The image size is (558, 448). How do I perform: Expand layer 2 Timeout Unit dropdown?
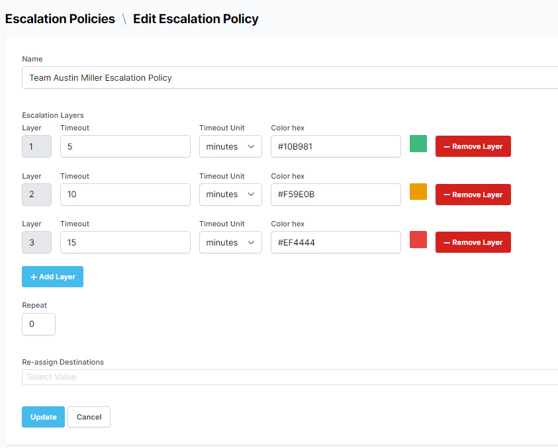tap(230, 195)
